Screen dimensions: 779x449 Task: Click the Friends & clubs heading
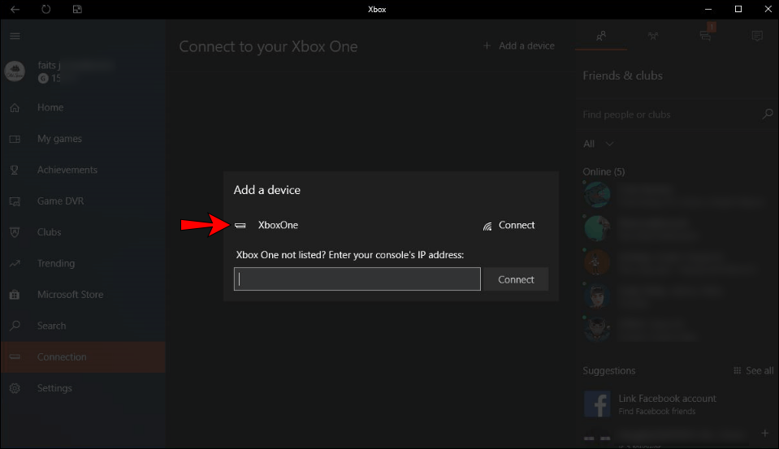click(x=622, y=76)
